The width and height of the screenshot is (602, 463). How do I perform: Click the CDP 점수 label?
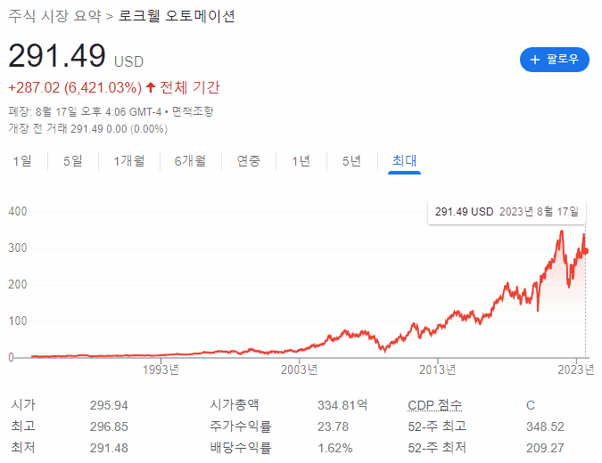[434, 405]
